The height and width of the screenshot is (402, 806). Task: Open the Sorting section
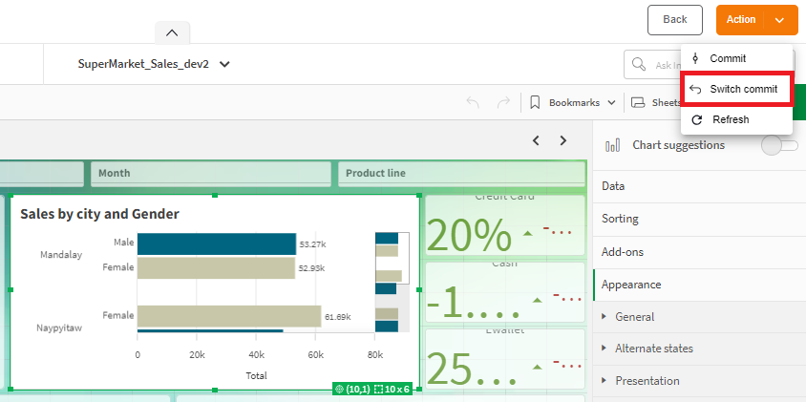tap(699, 219)
